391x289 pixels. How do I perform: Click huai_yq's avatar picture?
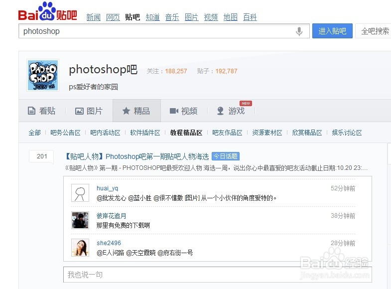pos(80,193)
